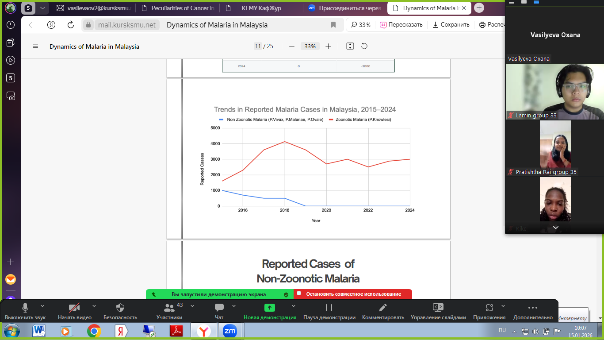604x340 pixels.
Task: Click Сохранить to save the PDF
Action: click(451, 25)
